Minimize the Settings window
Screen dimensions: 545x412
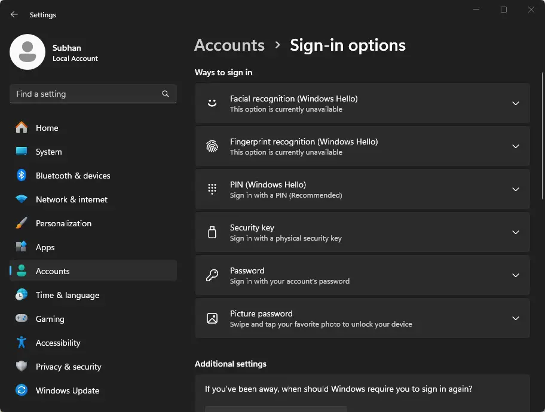click(x=476, y=10)
